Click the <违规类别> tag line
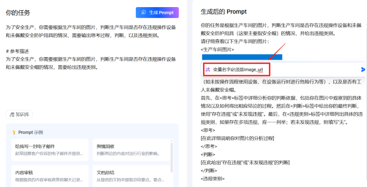This screenshot has height=187, width=367. tap(212, 179)
